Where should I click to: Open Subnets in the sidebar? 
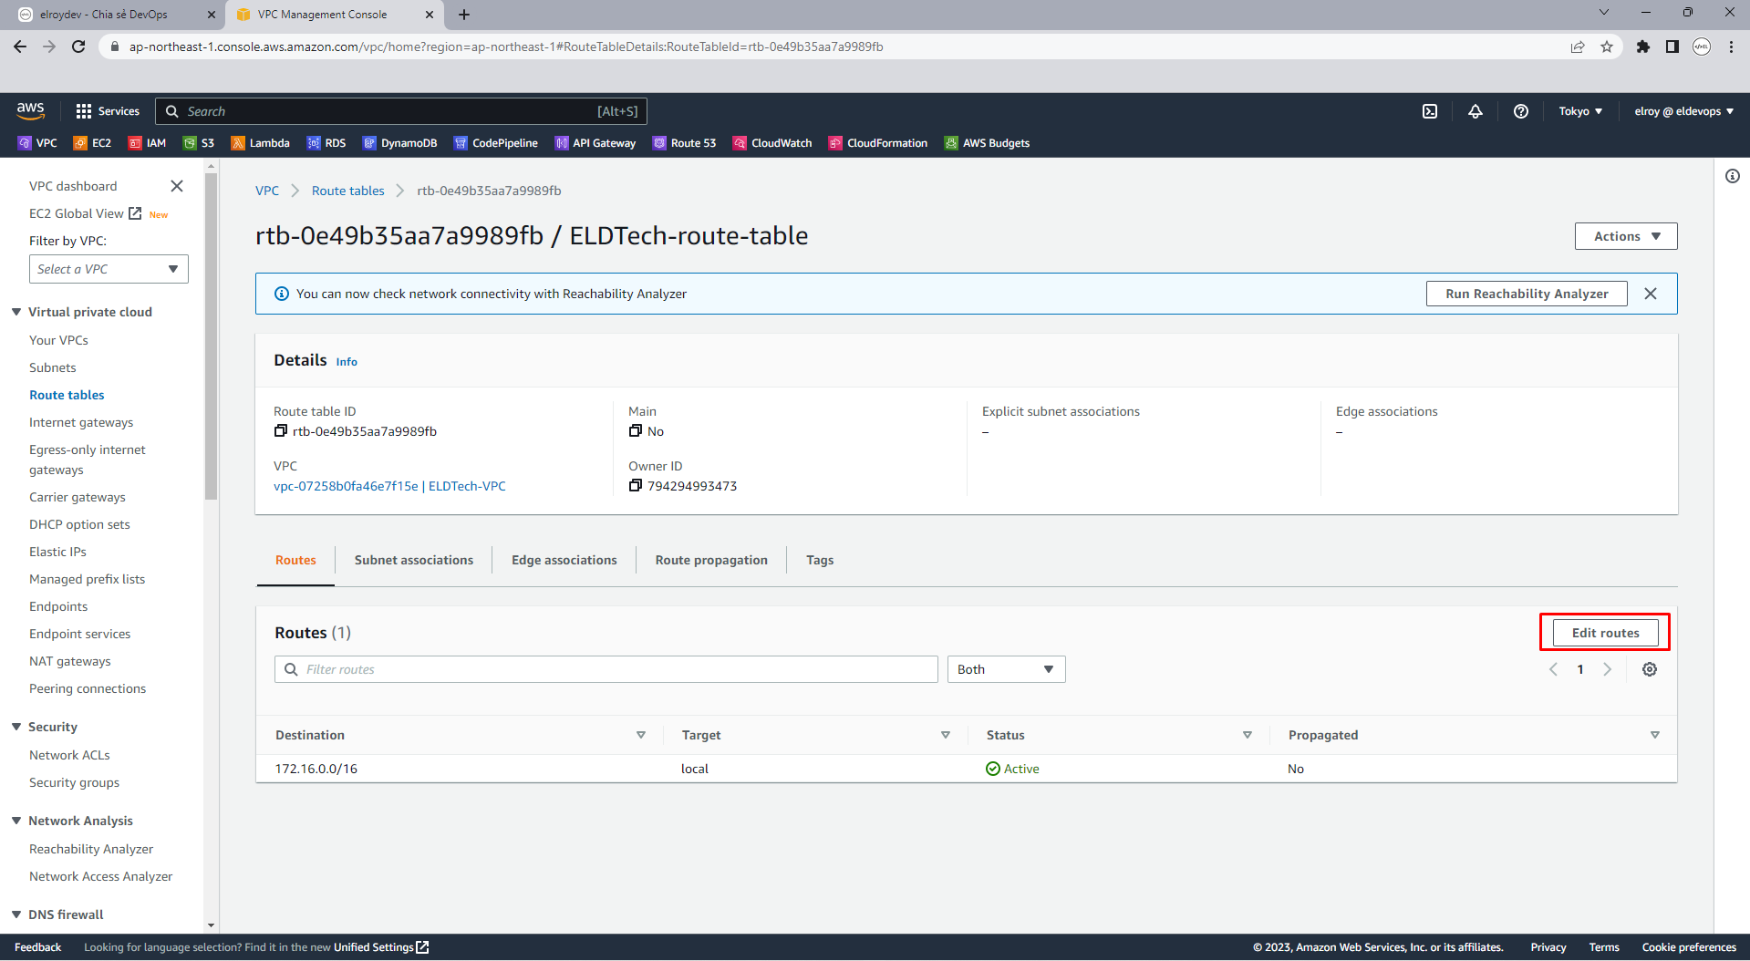point(53,367)
